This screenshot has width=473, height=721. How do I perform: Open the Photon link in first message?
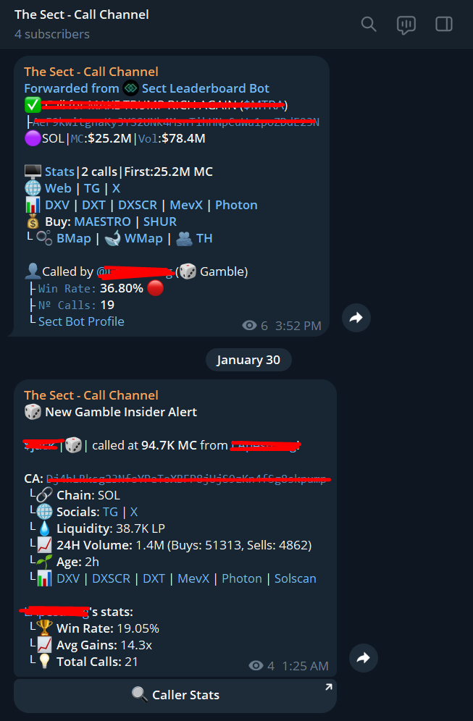[x=236, y=205]
